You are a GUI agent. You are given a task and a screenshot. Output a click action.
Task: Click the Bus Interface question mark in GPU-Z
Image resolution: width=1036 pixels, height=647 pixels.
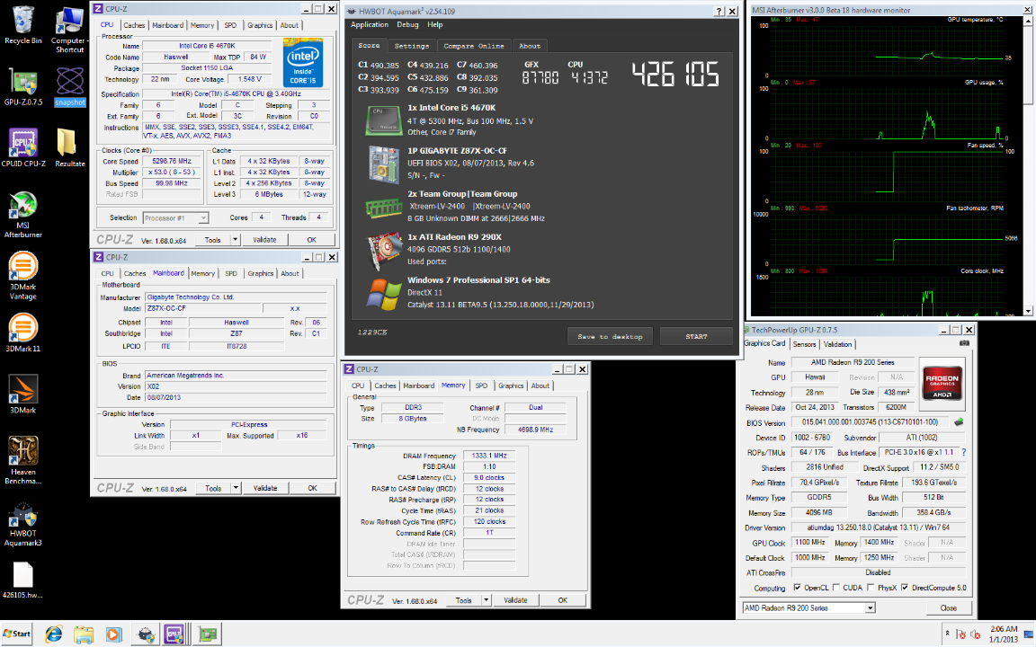964,452
